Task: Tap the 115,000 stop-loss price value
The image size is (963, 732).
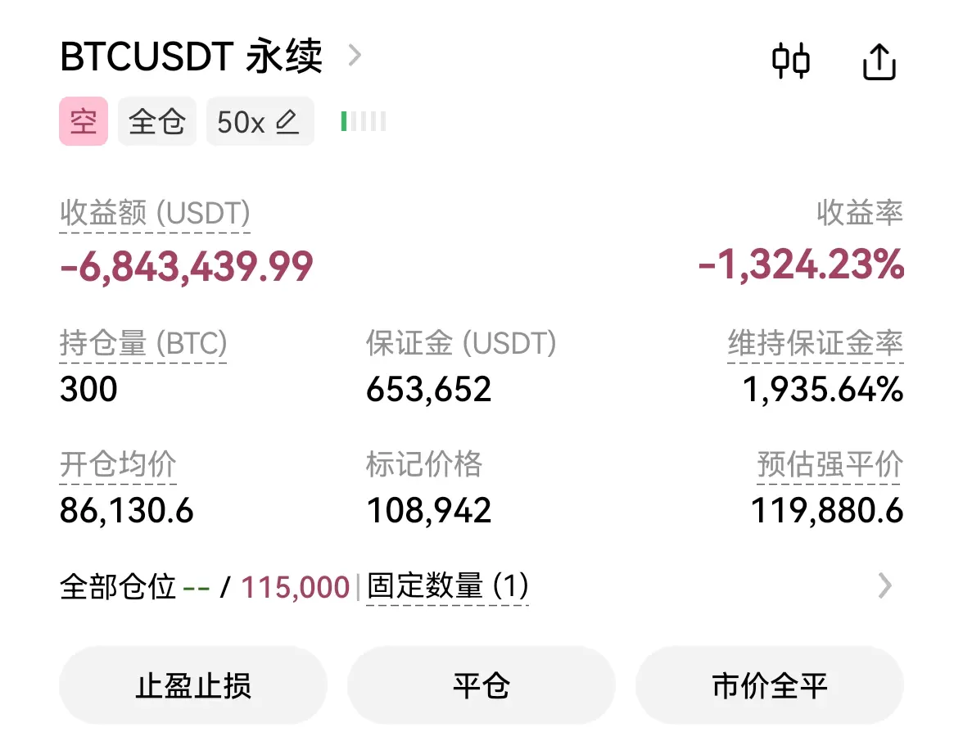Action: [295, 587]
